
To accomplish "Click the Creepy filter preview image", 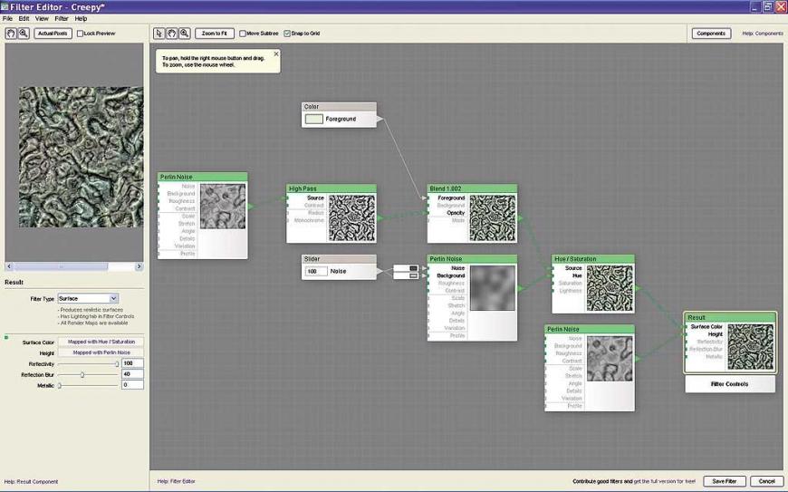I will (x=81, y=157).
